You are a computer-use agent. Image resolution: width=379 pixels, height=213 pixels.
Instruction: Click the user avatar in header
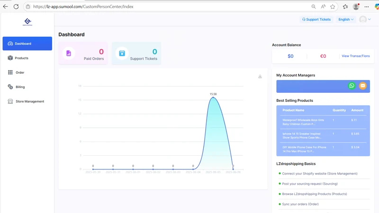point(363,19)
